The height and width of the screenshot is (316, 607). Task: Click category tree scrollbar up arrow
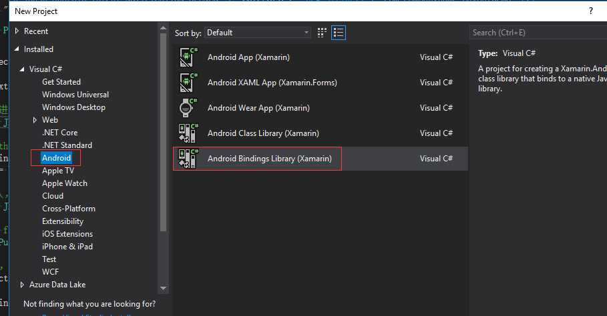click(163, 29)
